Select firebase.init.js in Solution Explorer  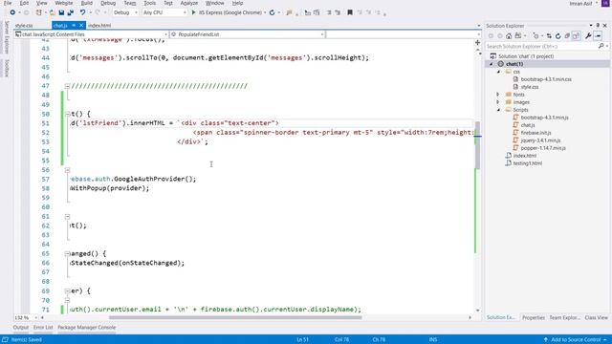(x=535, y=133)
